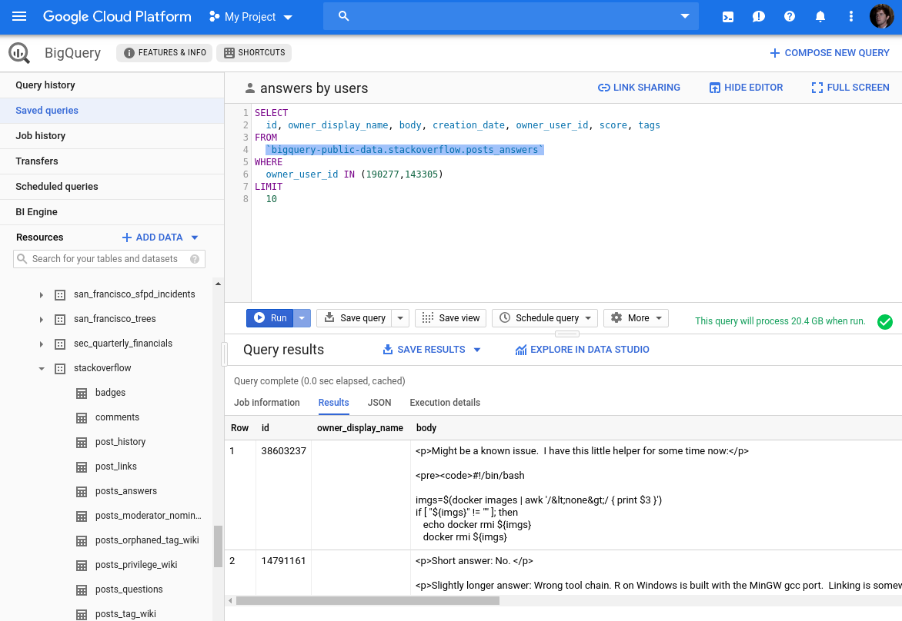
Task: Compose a new query
Action: coord(829,53)
